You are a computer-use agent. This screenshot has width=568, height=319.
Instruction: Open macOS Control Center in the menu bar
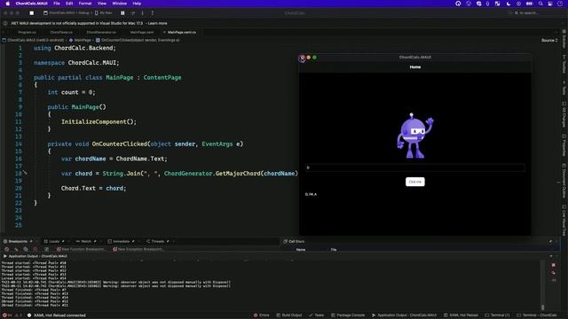pyautogui.click(x=550, y=4)
